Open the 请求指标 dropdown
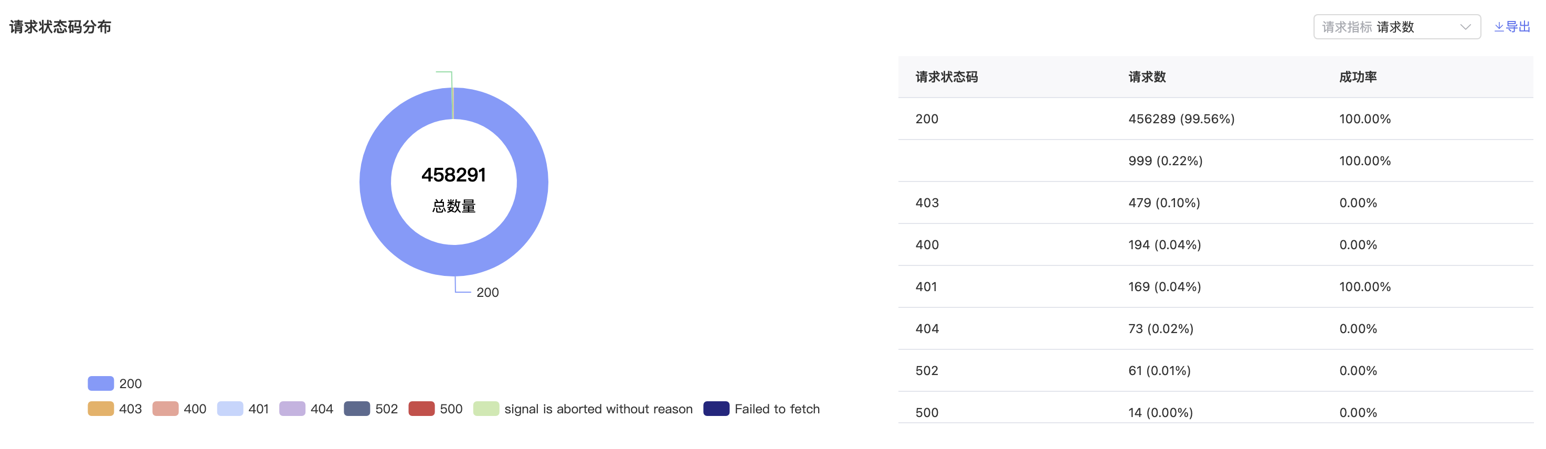The image size is (1546, 449). point(1396,27)
